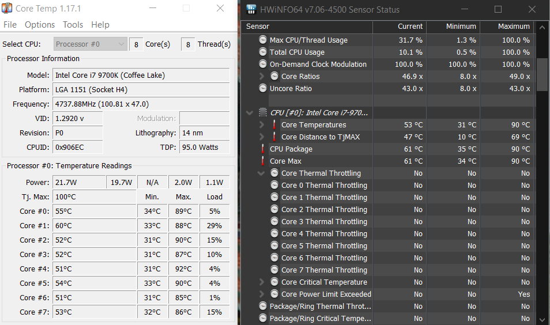Open the Help menu in Core Temp
The image size is (550, 325).
click(x=100, y=25)
